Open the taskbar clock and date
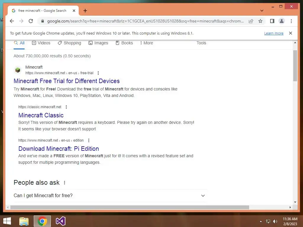 (290, 221)
